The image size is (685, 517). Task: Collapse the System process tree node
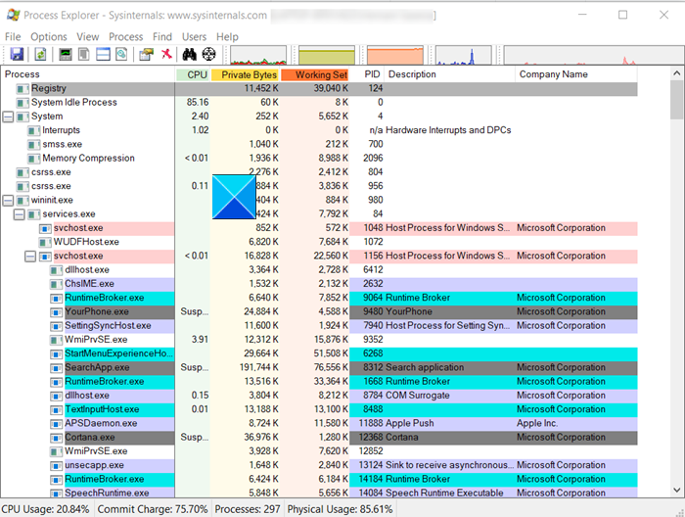pos(9,117)
